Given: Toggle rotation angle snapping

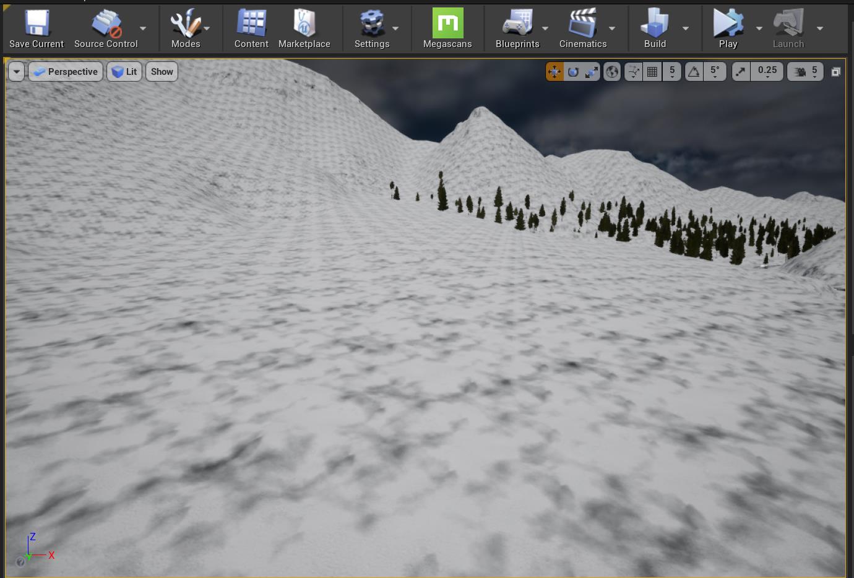Looking at the screenshot, I should click(x=694, y=72).
